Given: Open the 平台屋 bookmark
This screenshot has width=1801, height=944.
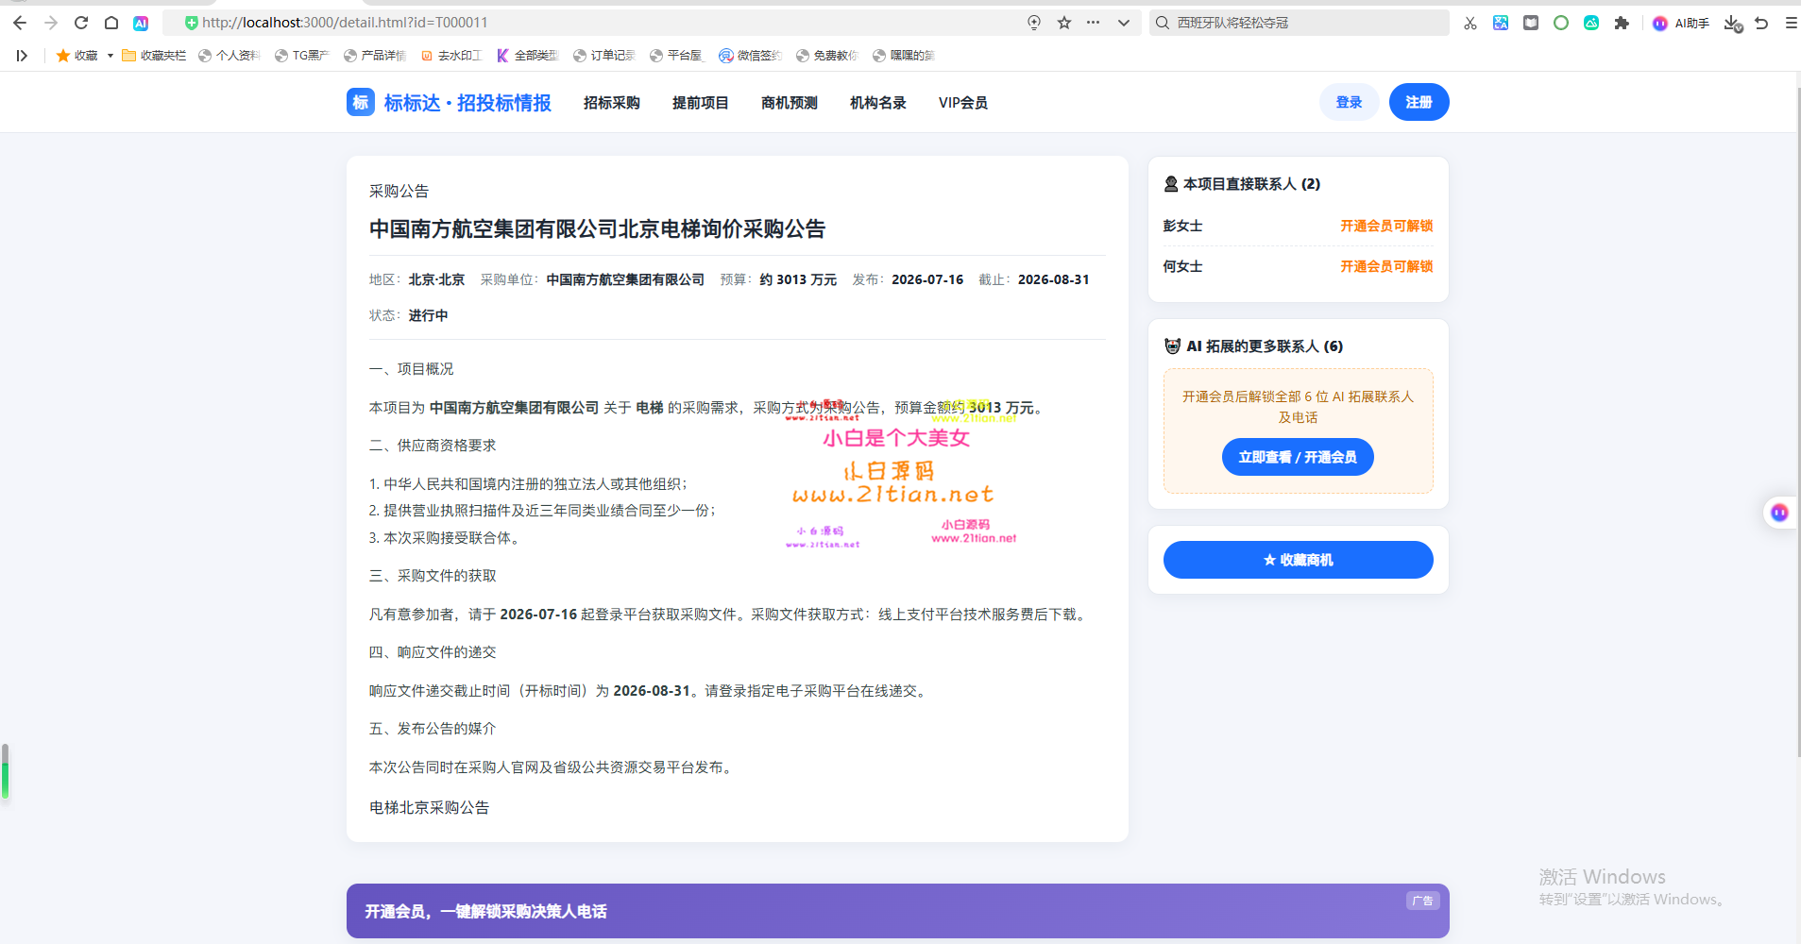Looking at the screenshot, I should [x=677, y=56].
